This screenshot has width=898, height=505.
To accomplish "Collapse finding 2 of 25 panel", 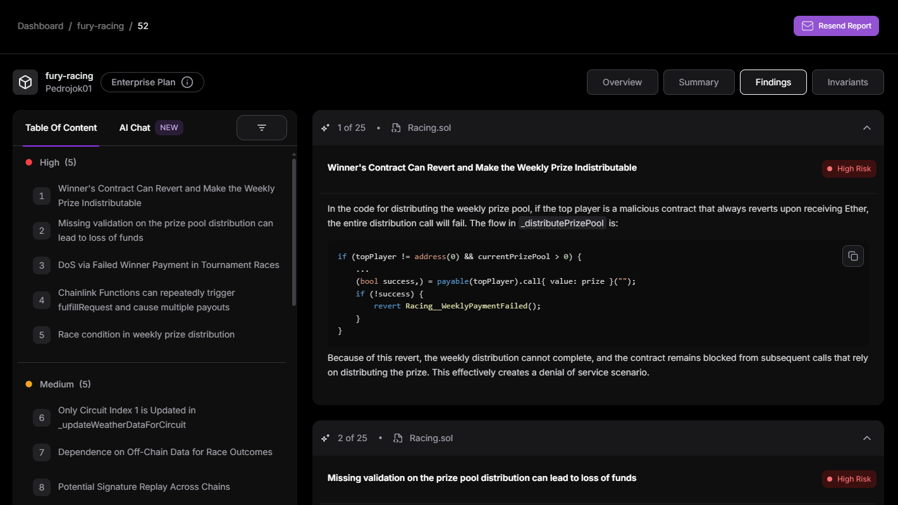I will pos(867,438).
